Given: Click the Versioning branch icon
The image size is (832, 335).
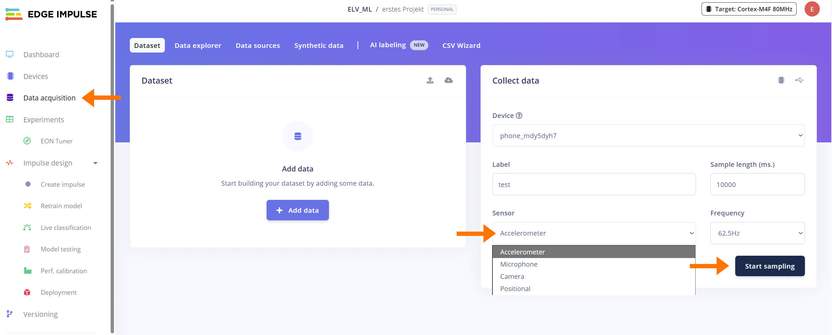Looking at the screenshot, I should (10, 314).
